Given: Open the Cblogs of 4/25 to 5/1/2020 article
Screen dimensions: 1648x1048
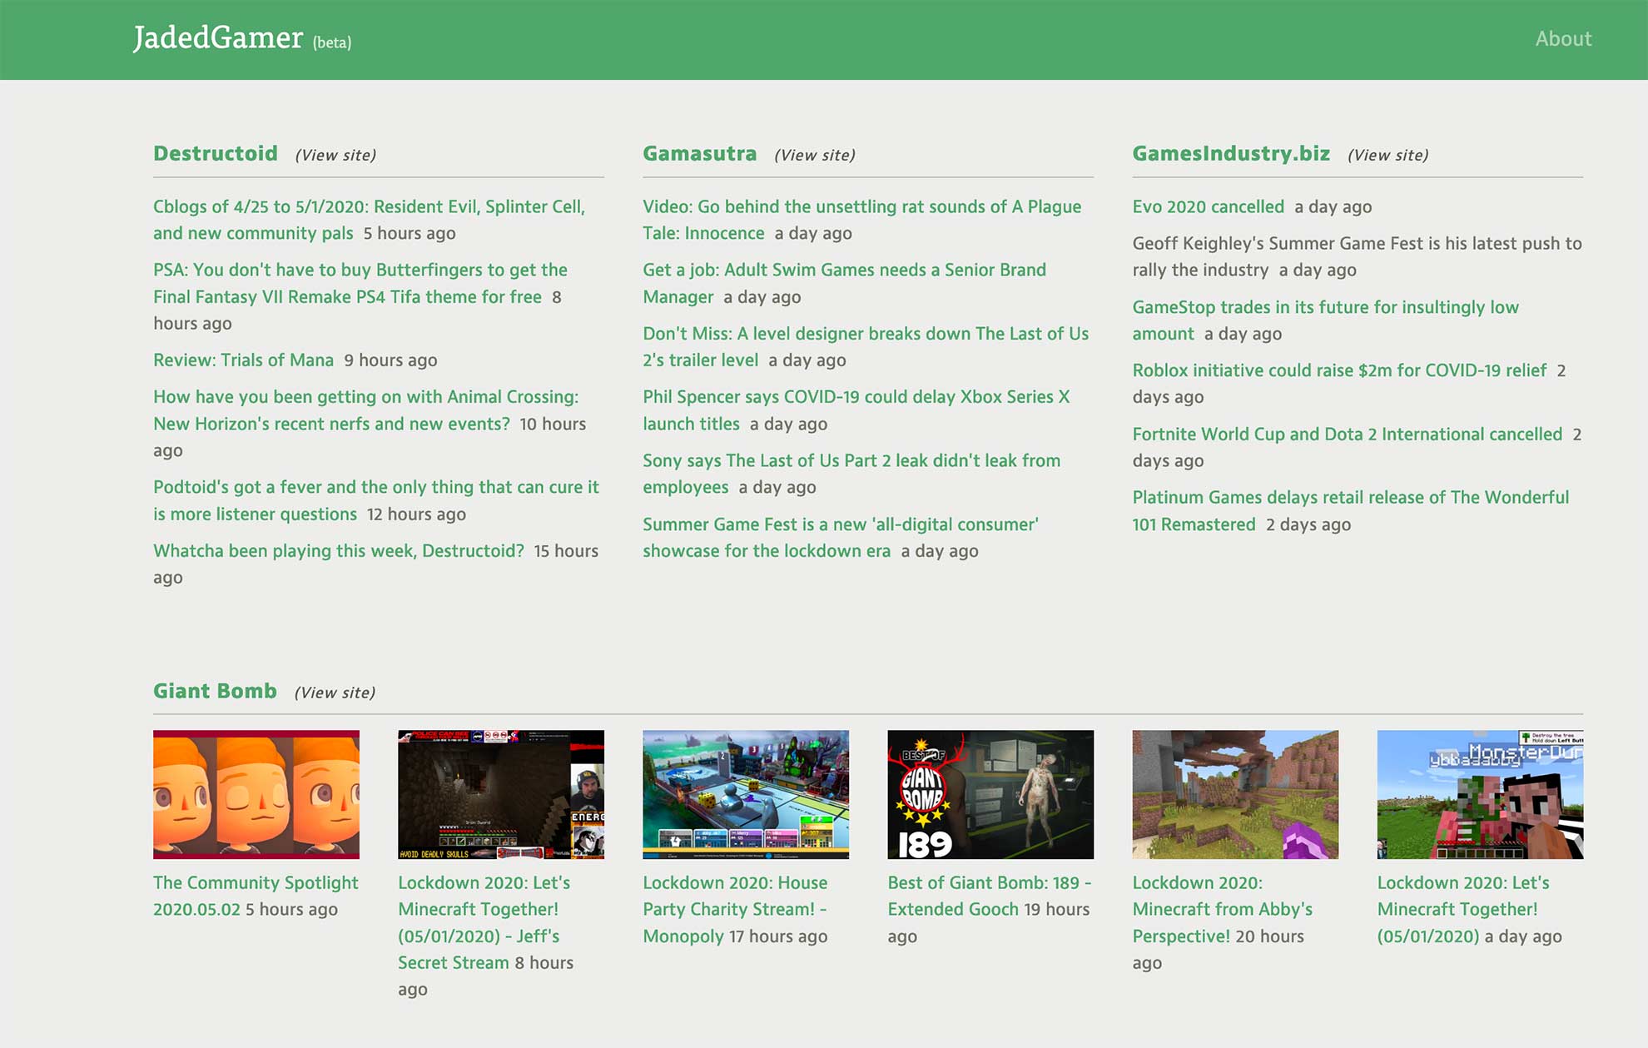Looking at the screenshot, I should (369, 220).
